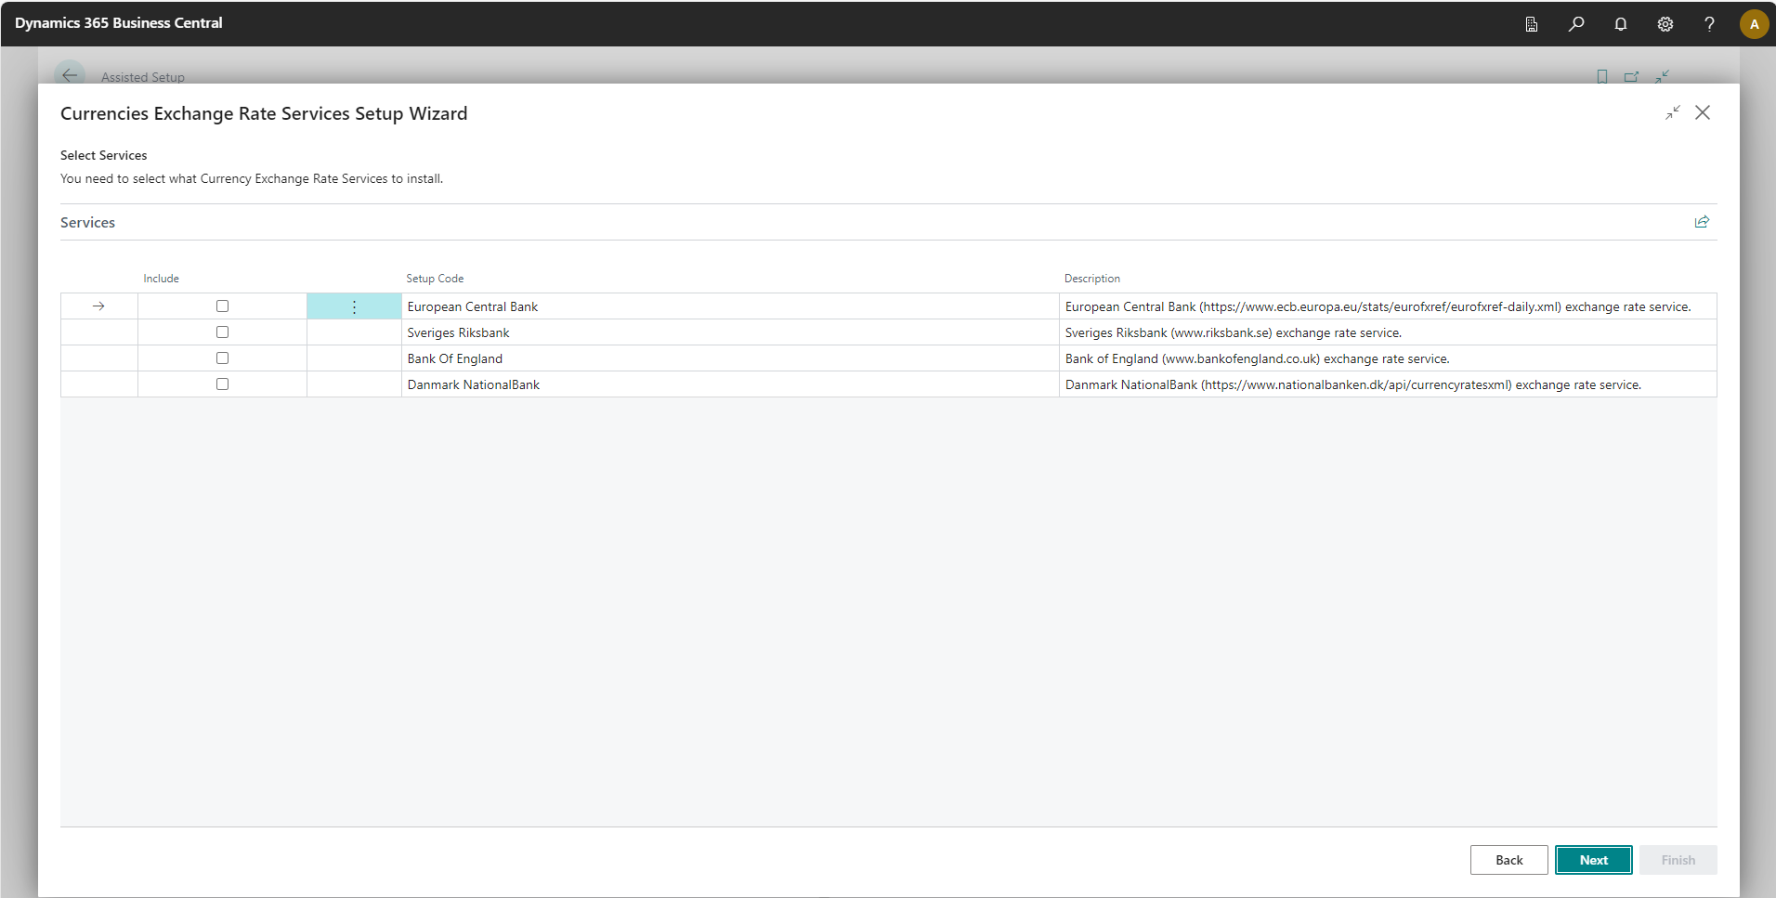The width and height of the screenshot is (1776, 898).
Task: Open the available companies icon
Action: click(1532, 23)
